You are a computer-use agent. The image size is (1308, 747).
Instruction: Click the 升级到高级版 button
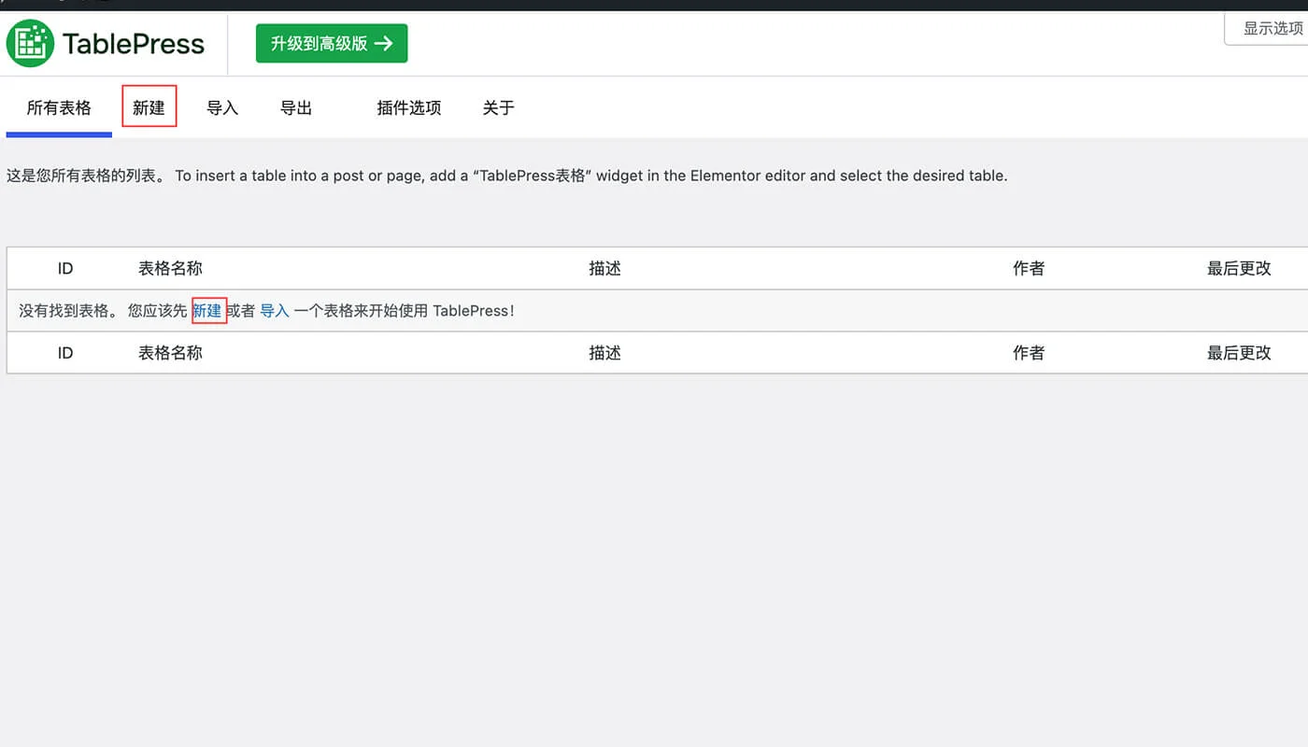(x=332, y=43)
